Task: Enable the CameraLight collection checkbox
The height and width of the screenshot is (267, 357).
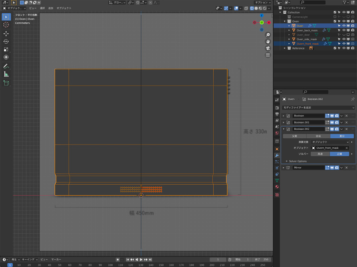Action: (x=335, y=17)
